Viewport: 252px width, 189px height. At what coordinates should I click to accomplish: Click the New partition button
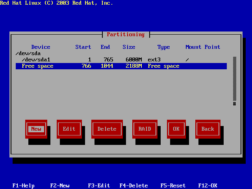(x=36, y=129)
